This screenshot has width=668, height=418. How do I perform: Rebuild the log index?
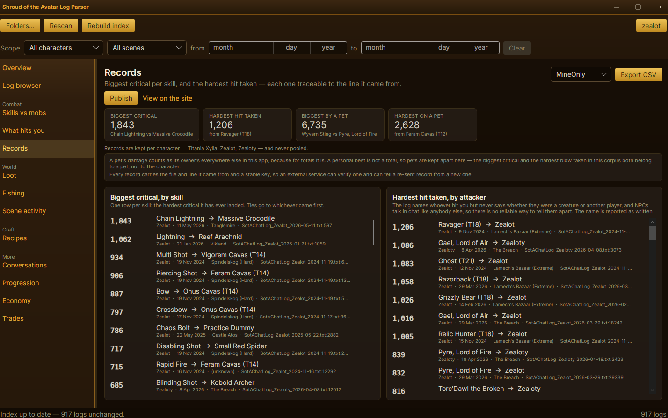point(108,26)
